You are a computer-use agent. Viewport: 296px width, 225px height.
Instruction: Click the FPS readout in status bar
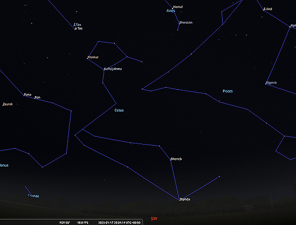[83, 222]
